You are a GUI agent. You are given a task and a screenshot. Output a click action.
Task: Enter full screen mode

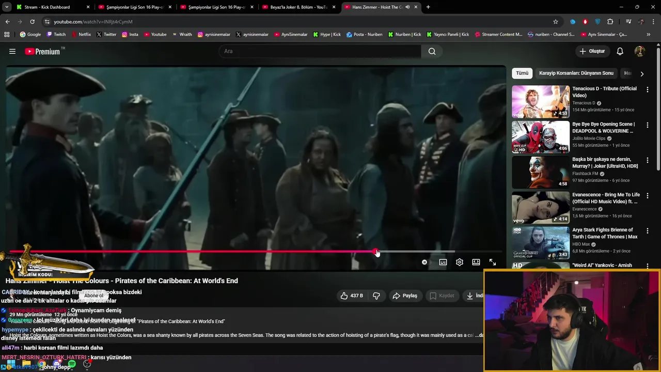pos(493,262)
